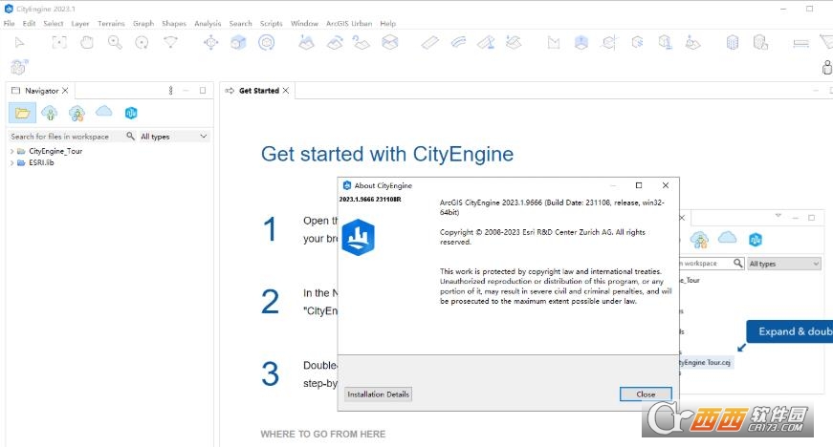Open the Scripts menu
Image resolution: width=833 pixels, height=447 pixels.
tap(271, 23)
